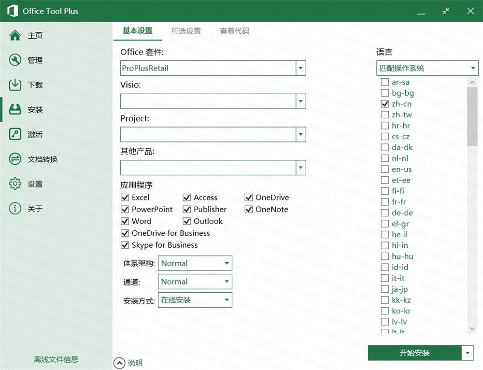Disable OneDrive for Business checkbox
Viewport: 483px width, 370px height.
pyautogui.click(x=125, y=233)
